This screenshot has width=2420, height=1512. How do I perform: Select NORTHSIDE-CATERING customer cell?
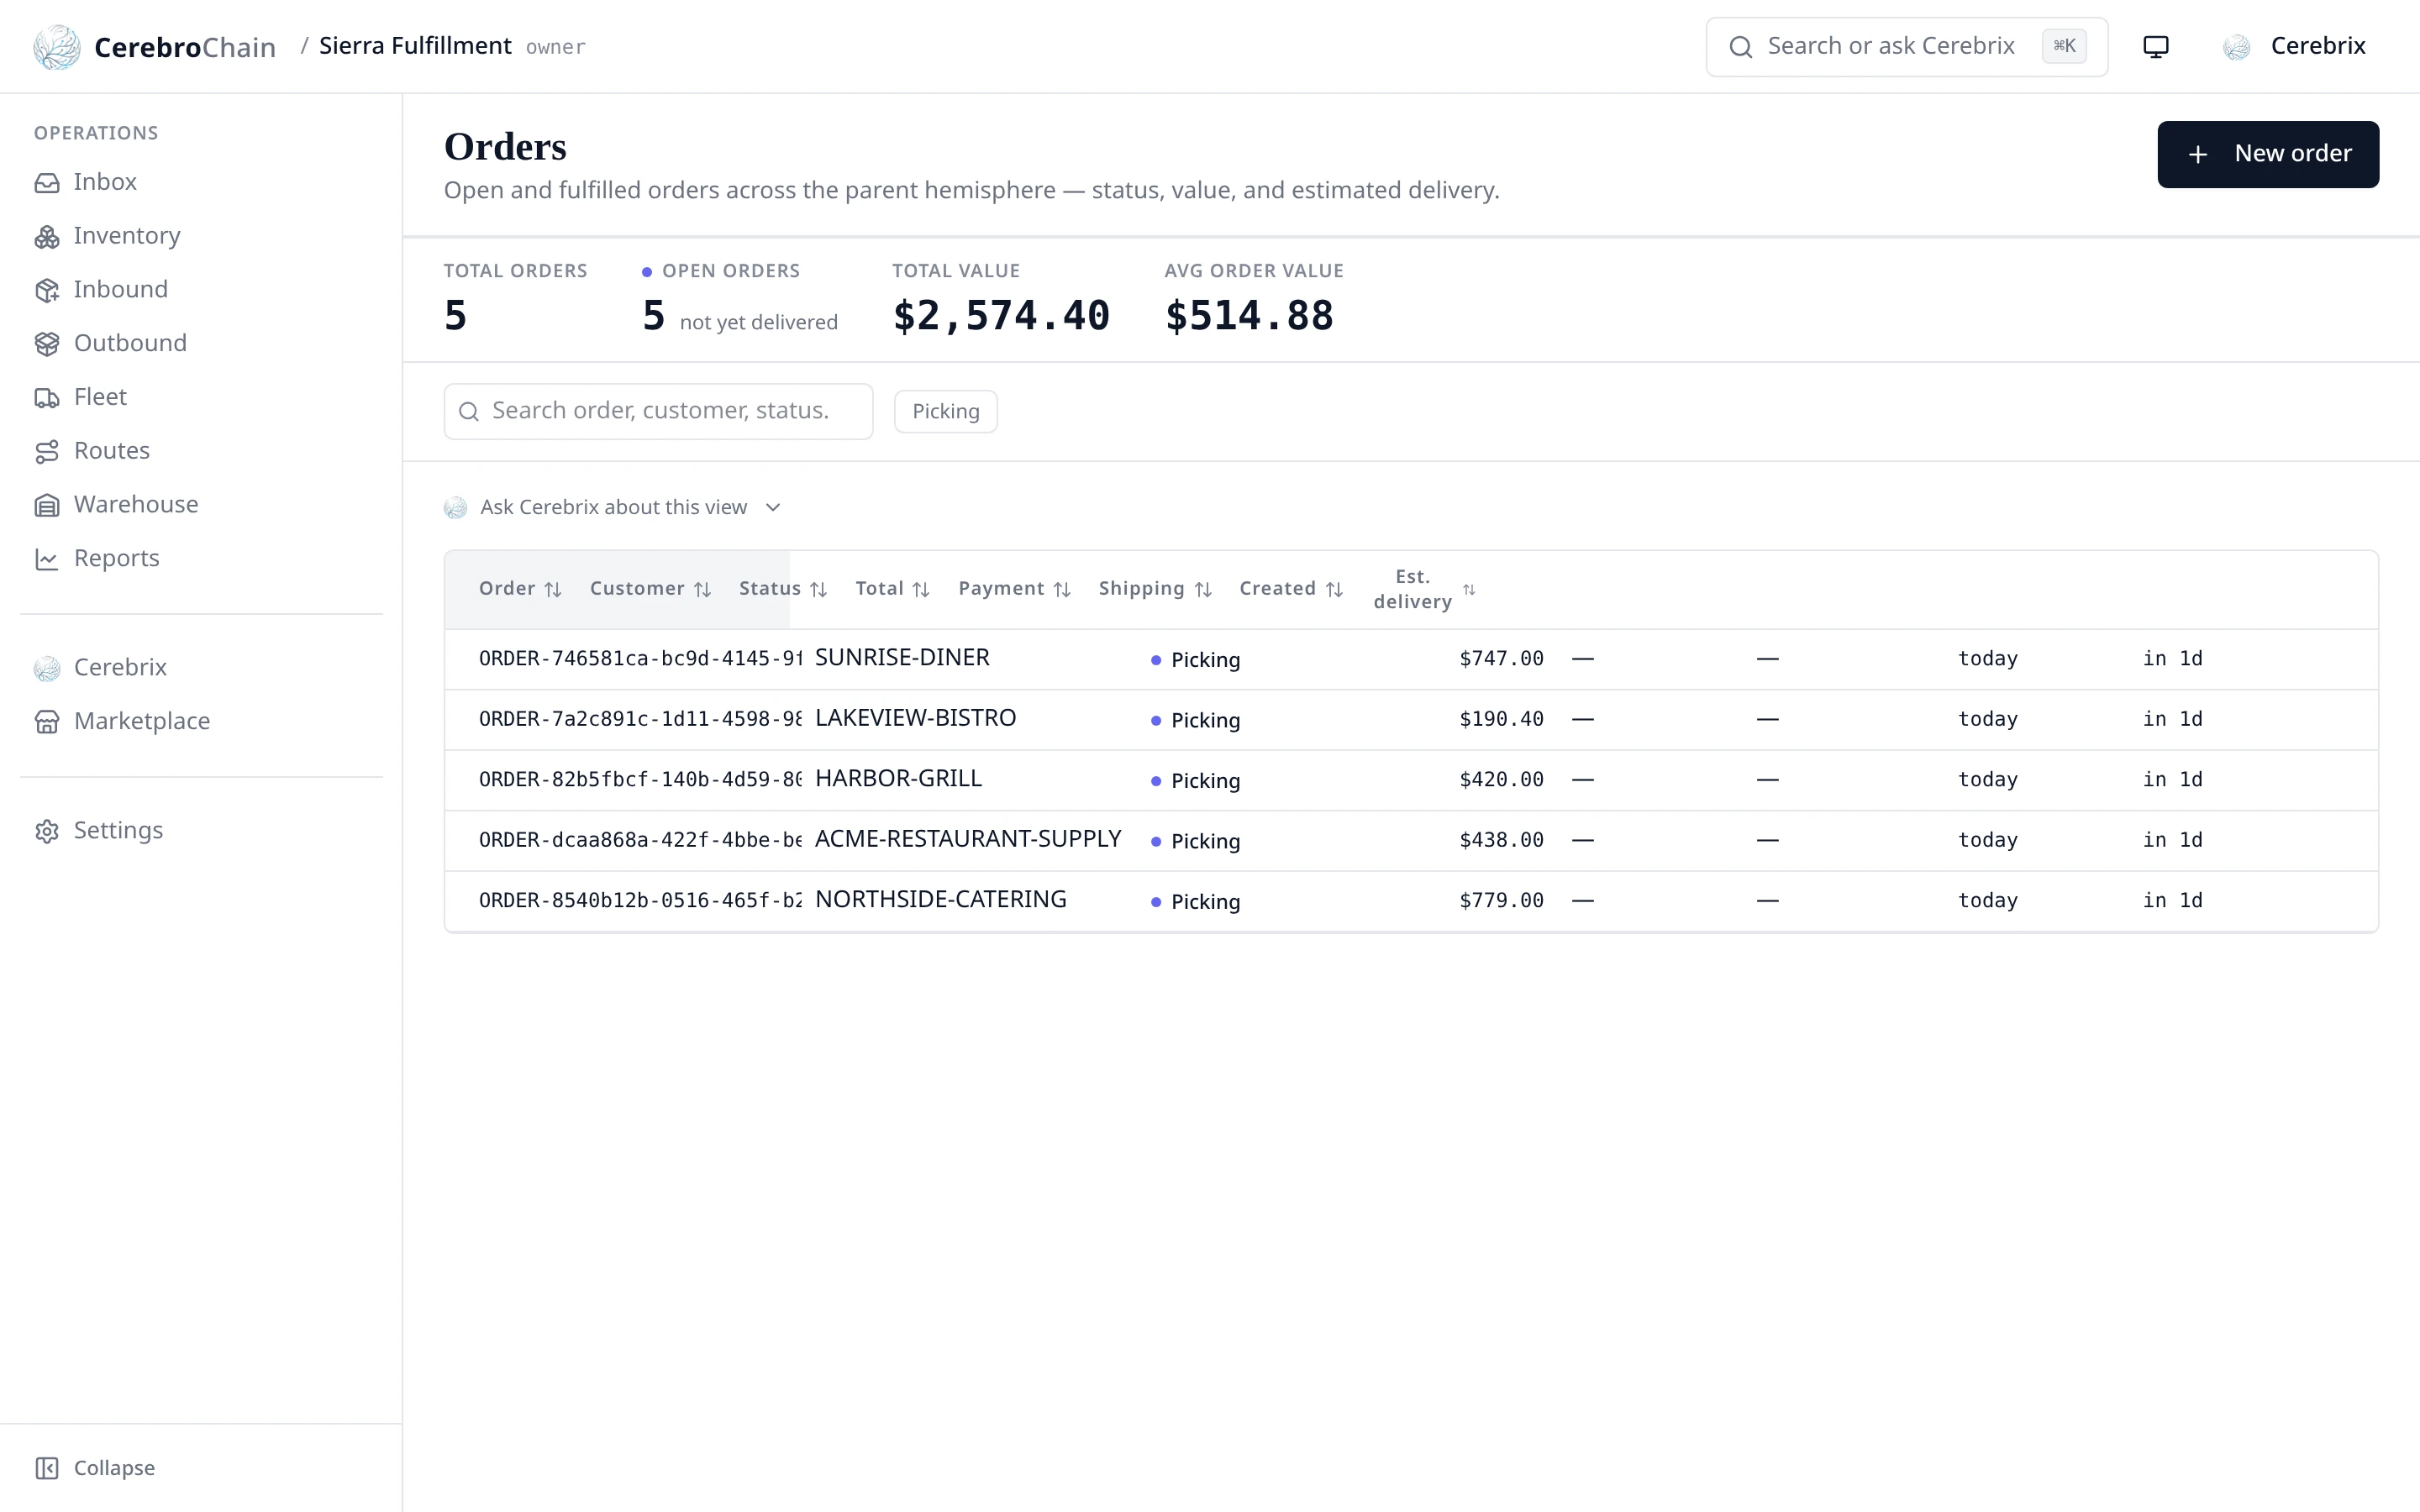tap(940, 900)
